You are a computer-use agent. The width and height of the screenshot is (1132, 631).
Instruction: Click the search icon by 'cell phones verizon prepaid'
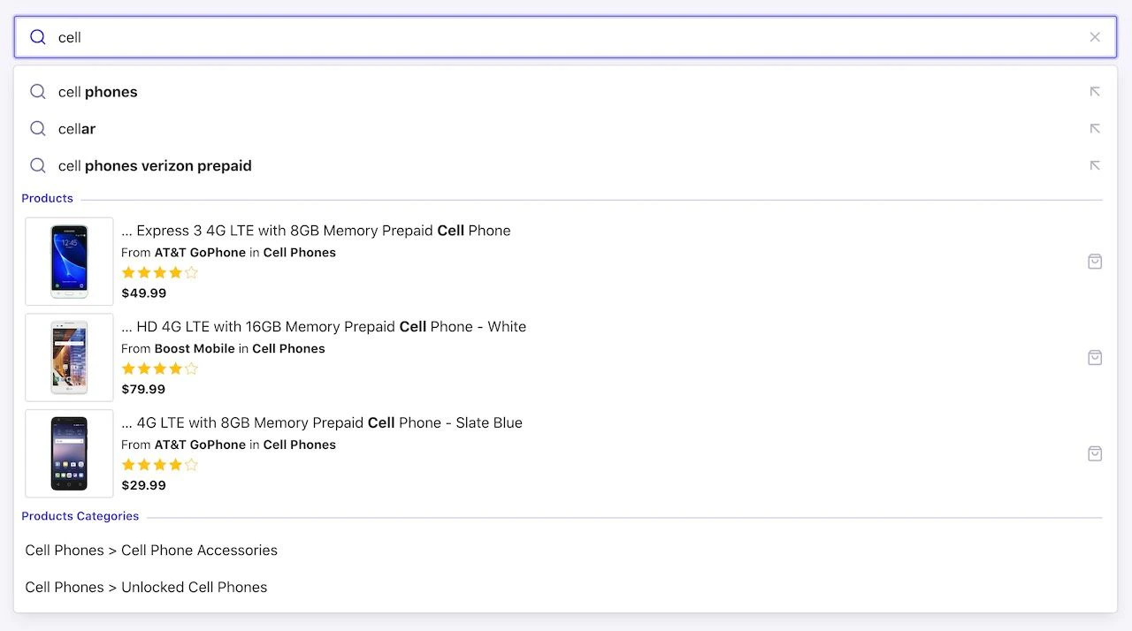point(36,166)
